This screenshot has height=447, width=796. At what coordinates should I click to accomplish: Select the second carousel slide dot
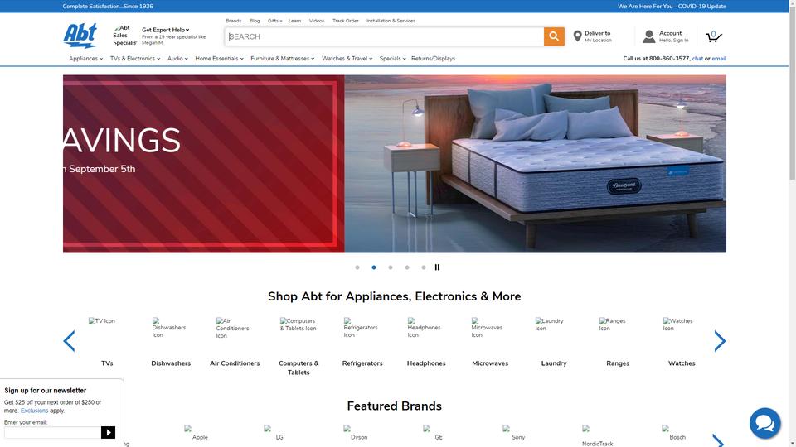[x=374, y=267]
